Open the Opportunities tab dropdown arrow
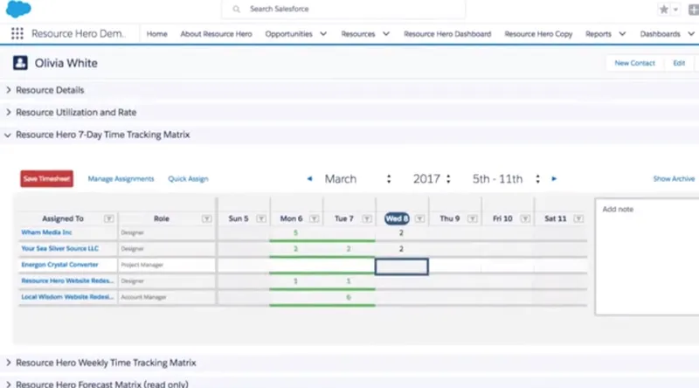This screenshot has width=699, height=388. [x=323, y=34]
